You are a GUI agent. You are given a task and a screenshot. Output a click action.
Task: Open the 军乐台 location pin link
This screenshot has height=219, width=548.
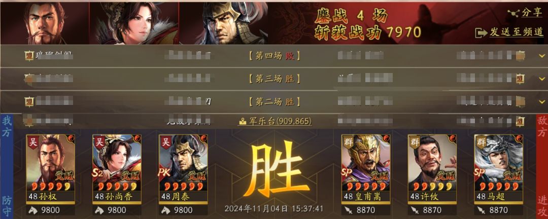[x=275, y=121]
